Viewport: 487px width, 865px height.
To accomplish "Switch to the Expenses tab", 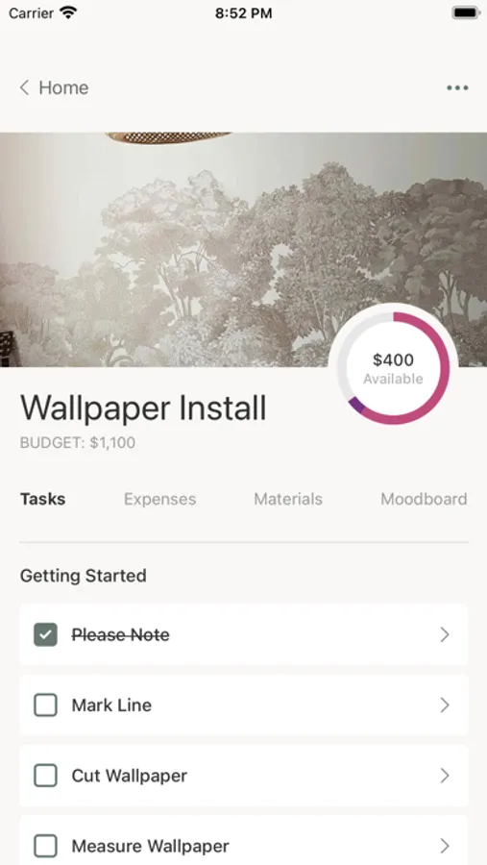I will click(x=160, y=499).
